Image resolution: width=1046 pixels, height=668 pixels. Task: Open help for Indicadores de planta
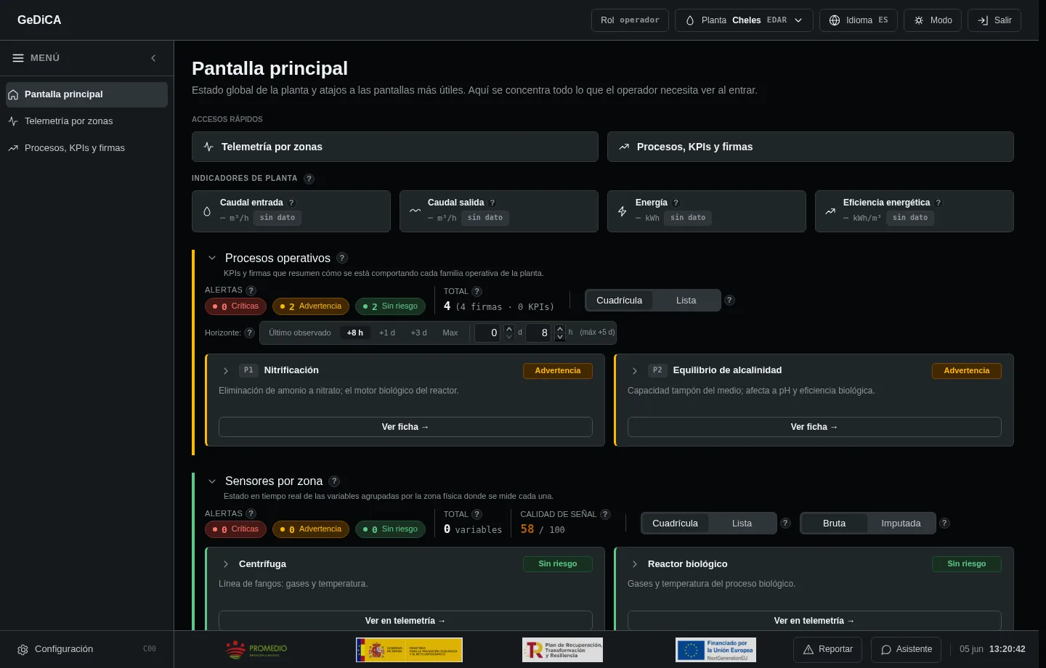(x=309, y=179)
